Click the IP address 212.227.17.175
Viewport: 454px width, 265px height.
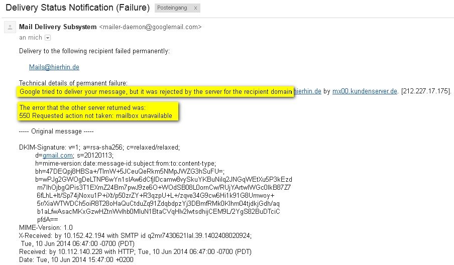tap(426, 91)
